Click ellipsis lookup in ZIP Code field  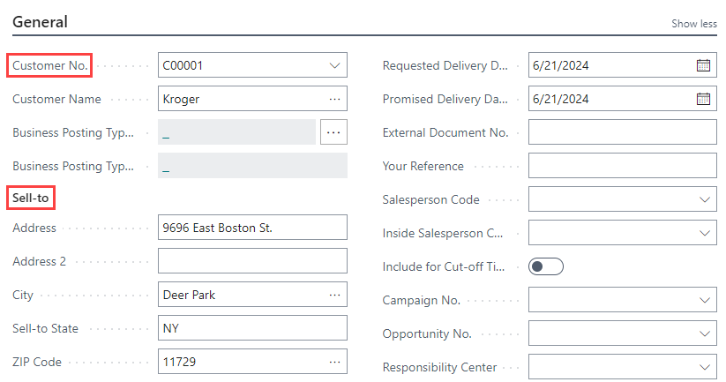(334, 362)
